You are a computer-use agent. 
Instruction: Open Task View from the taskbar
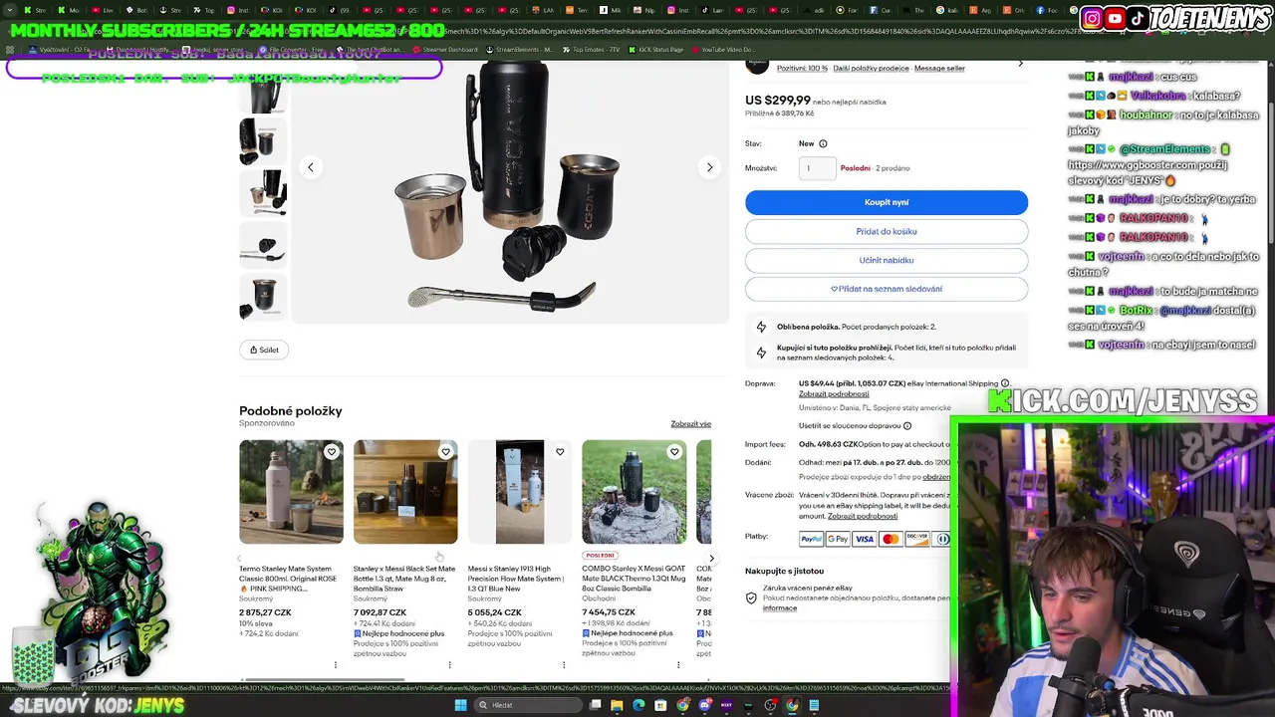click(x=595, y=705)
